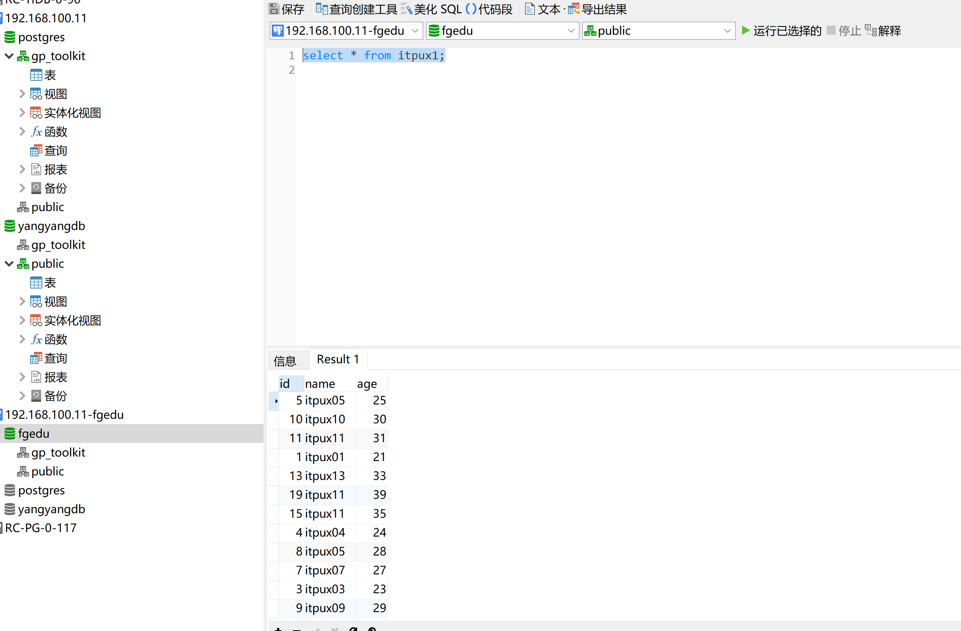961x631 pixels.
Task: Click the 查询 query icon under expanded gp_toolkit
Action: (x=36, y=151)
